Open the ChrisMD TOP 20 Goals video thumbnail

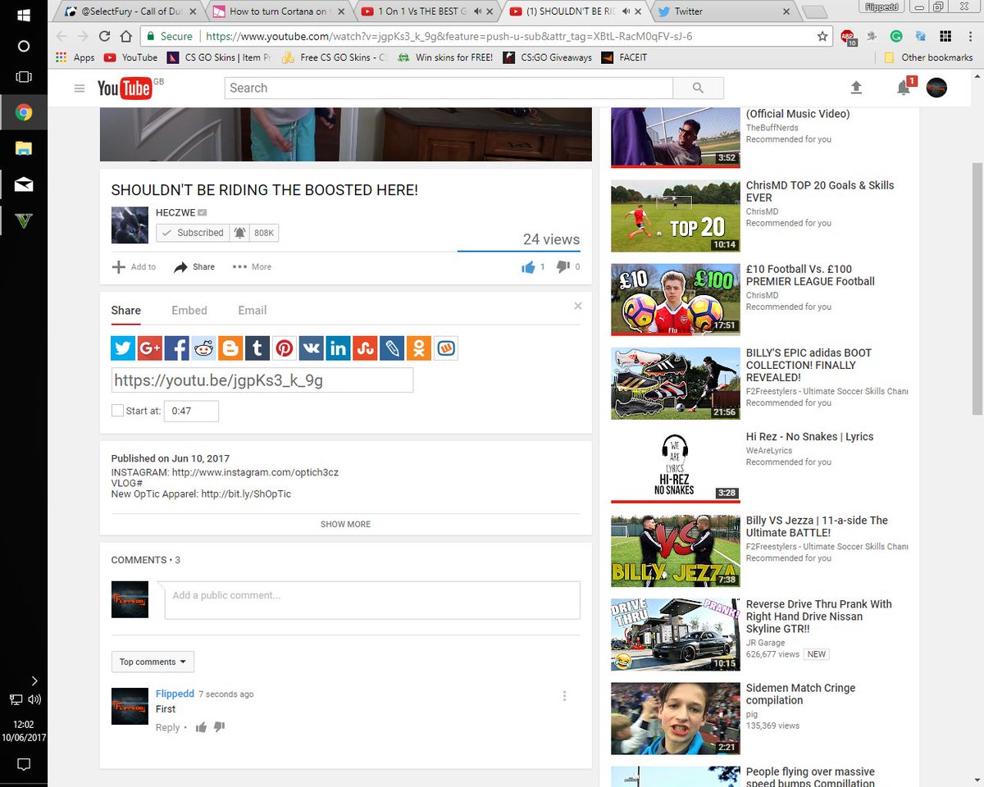click(x=676, y=216)
